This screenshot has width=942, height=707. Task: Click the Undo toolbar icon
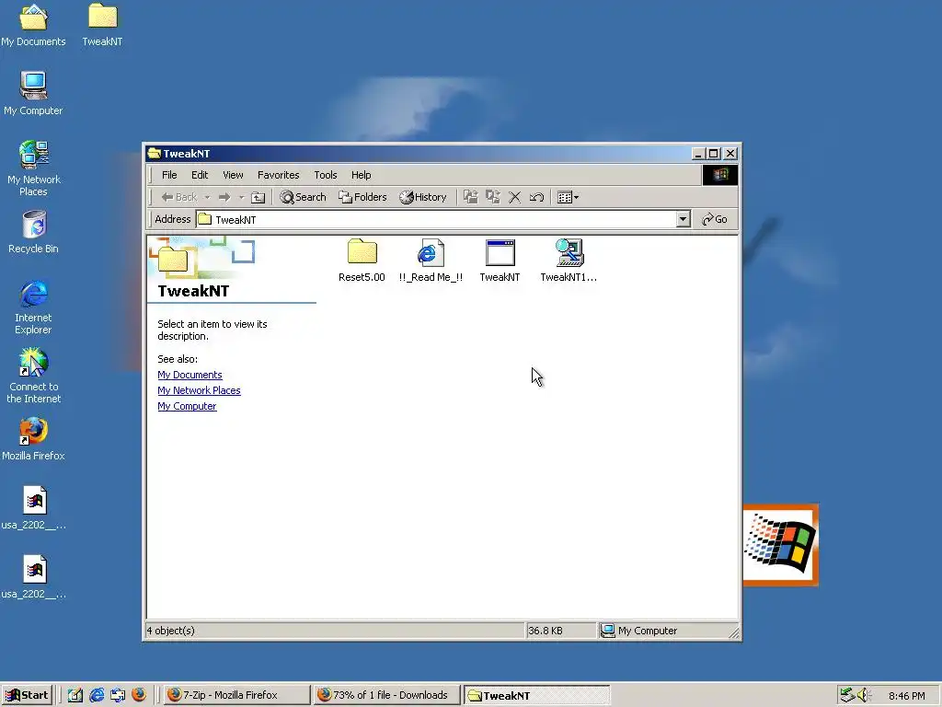click(536, 197)
